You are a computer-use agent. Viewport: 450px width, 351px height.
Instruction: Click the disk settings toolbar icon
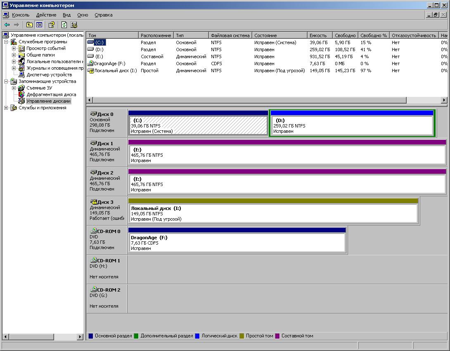coord(74,25)
